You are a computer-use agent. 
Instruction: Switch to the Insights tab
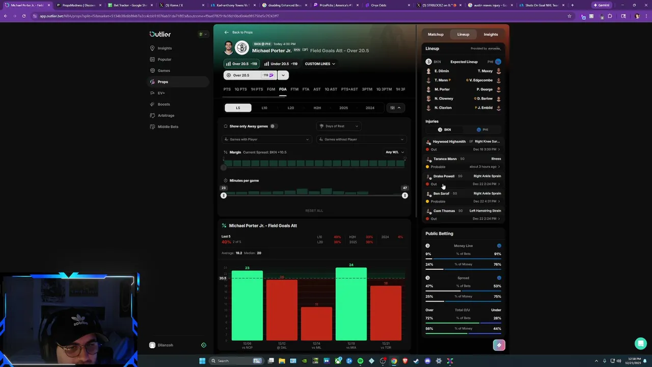pos(491,34)
